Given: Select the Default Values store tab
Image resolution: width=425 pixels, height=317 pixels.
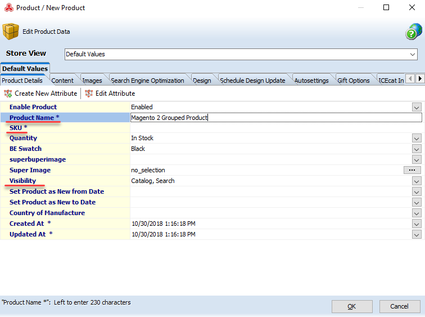Looking at the screenshot, I should tap(25, 69).
